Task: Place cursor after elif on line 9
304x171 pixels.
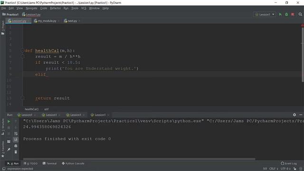Action: point(46,75)
